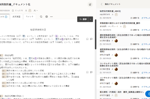This screenshot has height=99, width=150.
Task: Open document link for 業務提携の検討における秘密保持契約書_雛形
Action: (x=146, y=30)
